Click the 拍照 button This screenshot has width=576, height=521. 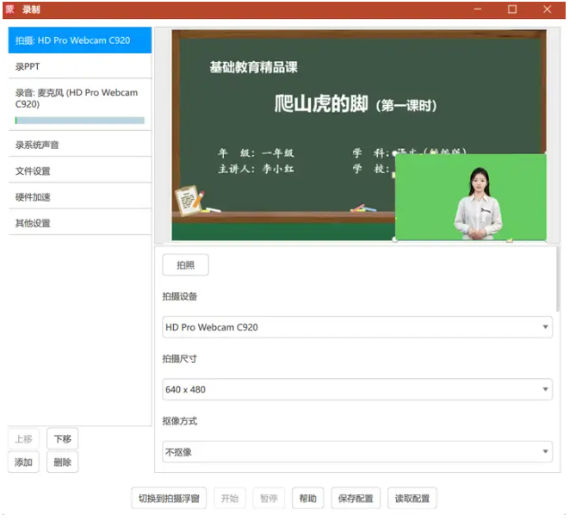pos(185,264)
